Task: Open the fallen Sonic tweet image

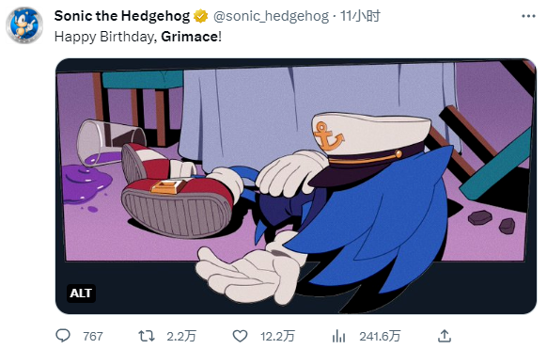Action: click(x=296, y=186)
